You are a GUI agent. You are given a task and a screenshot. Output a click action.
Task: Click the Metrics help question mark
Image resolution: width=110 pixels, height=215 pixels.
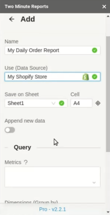[x=26, y=162]
